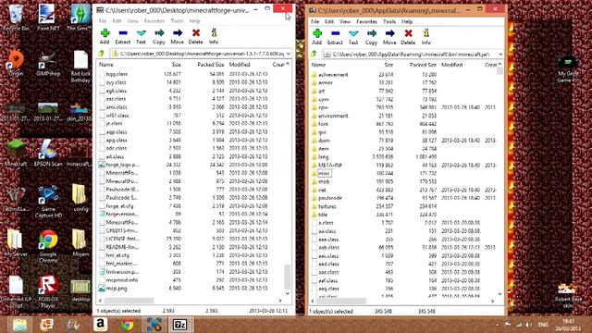Select armor folder in right window
This screenshot has width=592, height=333.
[322, 82]
